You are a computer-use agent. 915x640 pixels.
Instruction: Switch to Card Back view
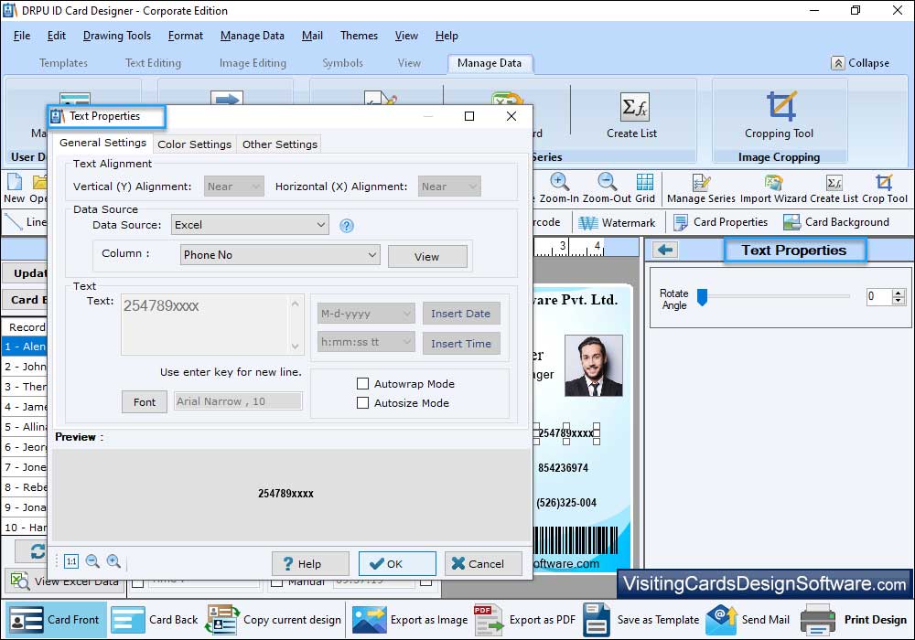(x=155, y=620)
